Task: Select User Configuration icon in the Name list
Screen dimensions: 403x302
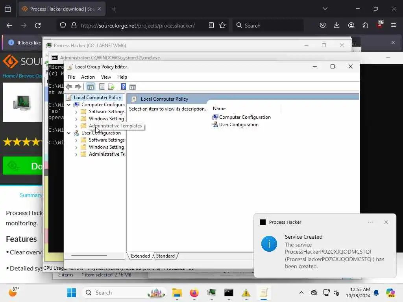Action: click(x=215, y=125)
